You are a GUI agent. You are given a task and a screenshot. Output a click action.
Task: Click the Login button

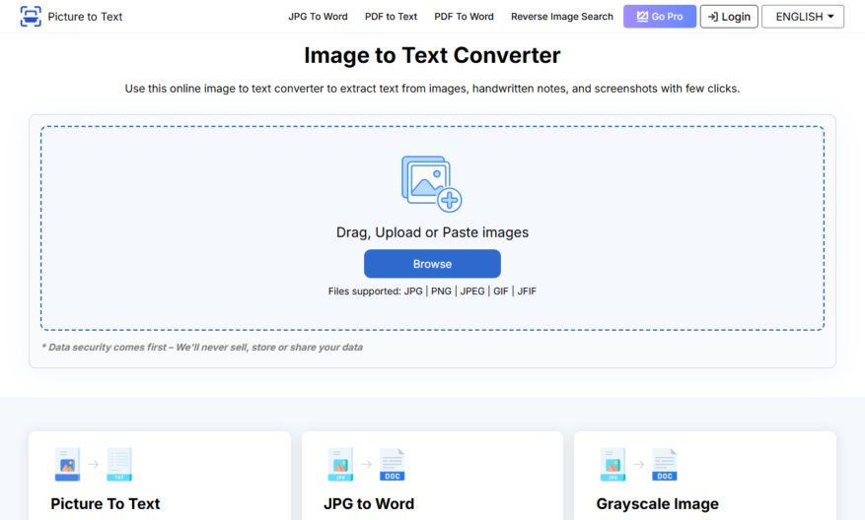729,17
